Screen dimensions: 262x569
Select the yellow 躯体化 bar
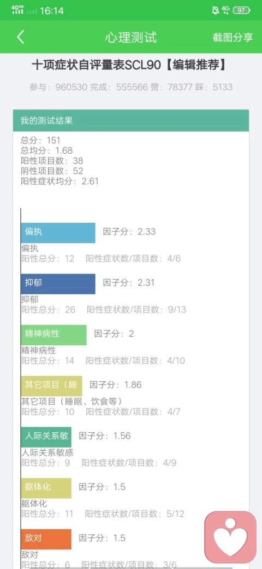(46, 488)
